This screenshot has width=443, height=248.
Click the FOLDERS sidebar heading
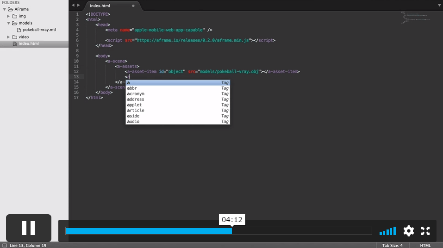pyautogui.click(x=11, y=2)
